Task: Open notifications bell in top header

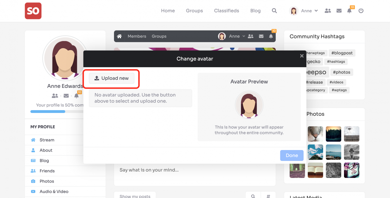Action: [349, 11]
